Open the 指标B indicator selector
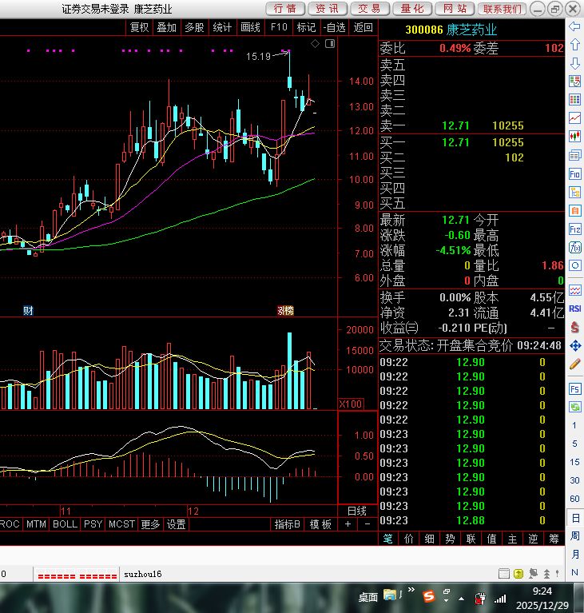Screen dimensions: 584x613 [287, 524]
